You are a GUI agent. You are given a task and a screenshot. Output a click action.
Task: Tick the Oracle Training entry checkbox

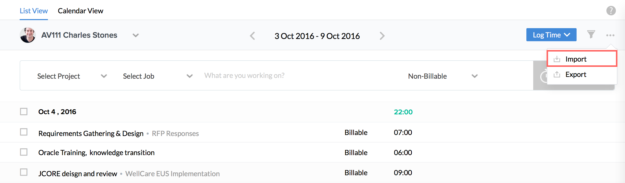24,152
